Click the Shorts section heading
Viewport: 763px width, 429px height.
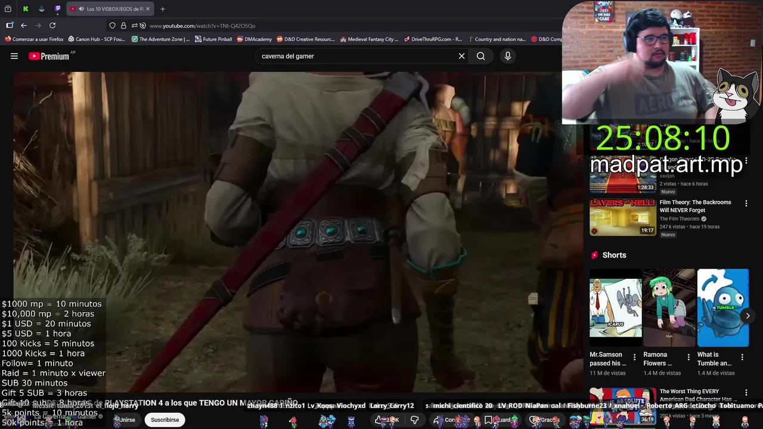pyautogui.click(x=614, y=255)
